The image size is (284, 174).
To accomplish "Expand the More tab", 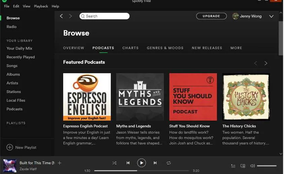I will [236, 48].
